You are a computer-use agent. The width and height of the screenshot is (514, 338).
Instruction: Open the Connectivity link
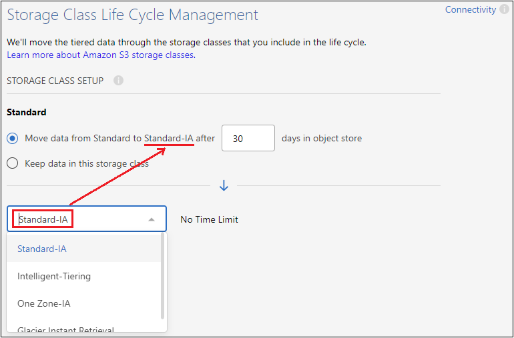click(x=471, y=10)
